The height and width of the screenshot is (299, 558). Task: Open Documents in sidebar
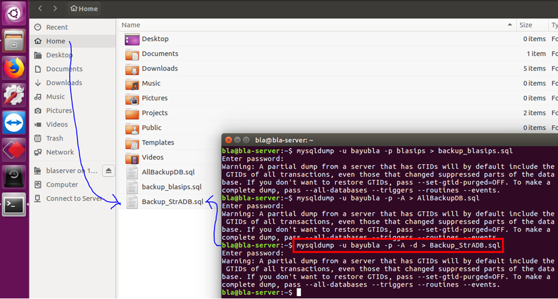73,69
